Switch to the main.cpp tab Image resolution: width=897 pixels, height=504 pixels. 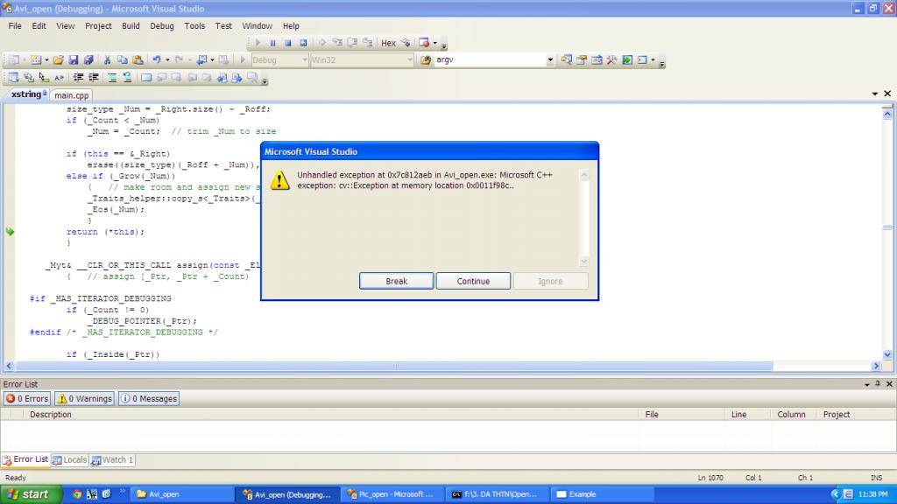pyautogui.click(x=72, y=95)
